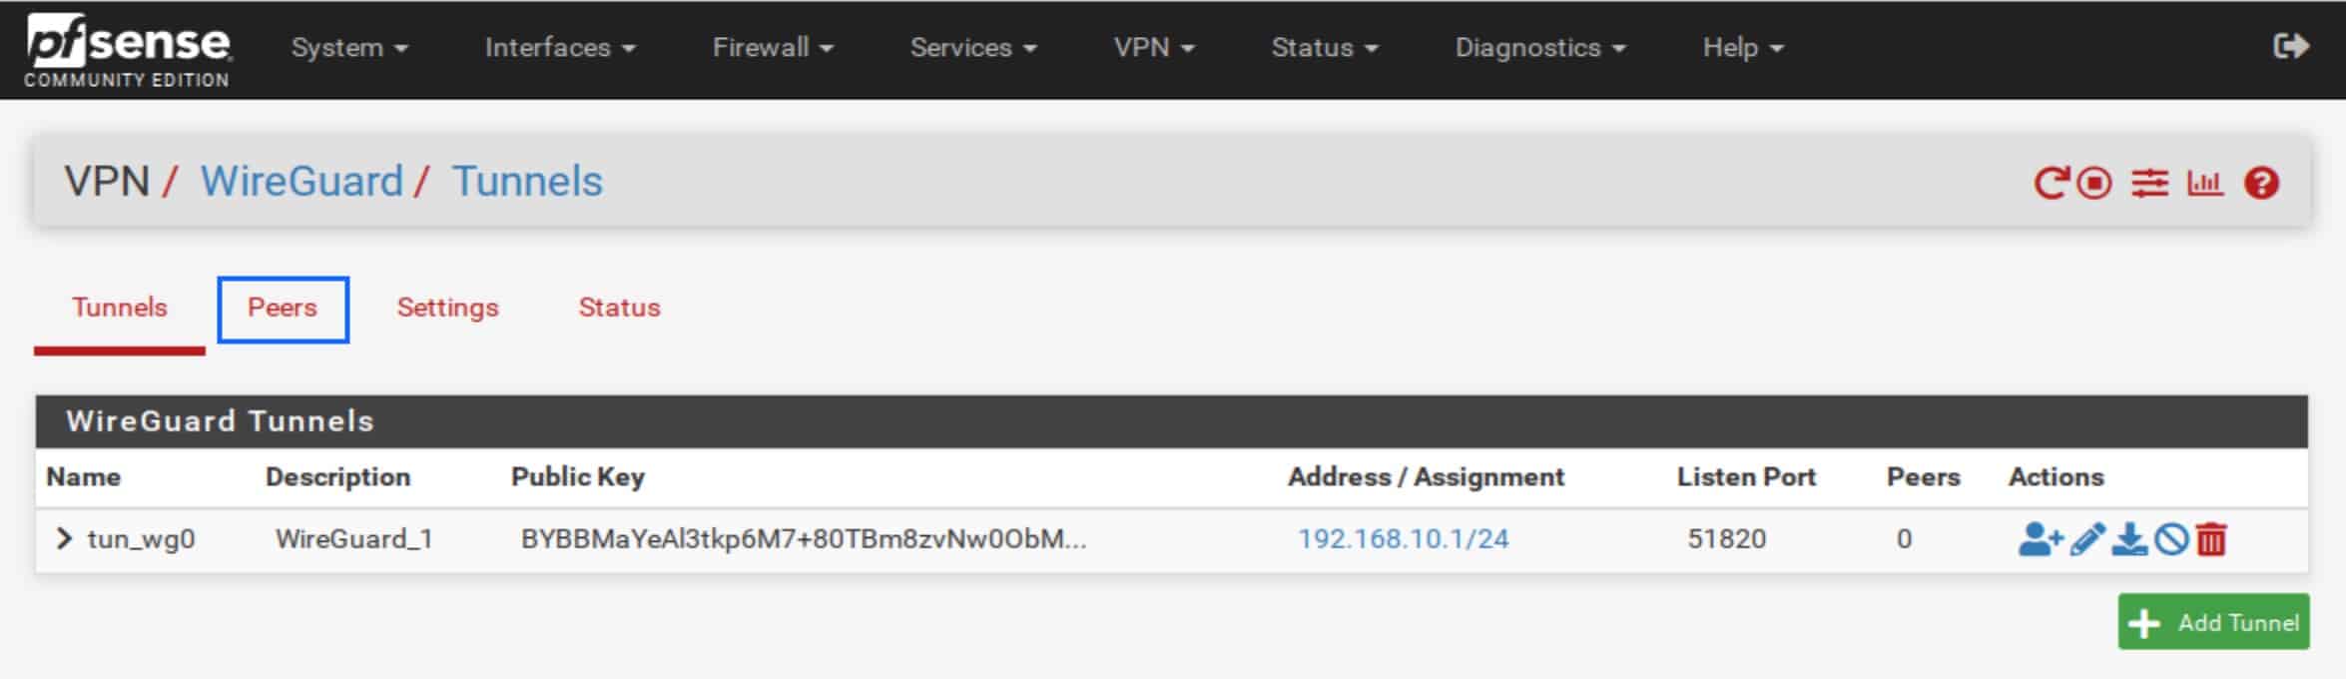Add a peer to tun_wg0 tunnel
The height and width of the screenshot is (679, 2346).
[2040, 539]
